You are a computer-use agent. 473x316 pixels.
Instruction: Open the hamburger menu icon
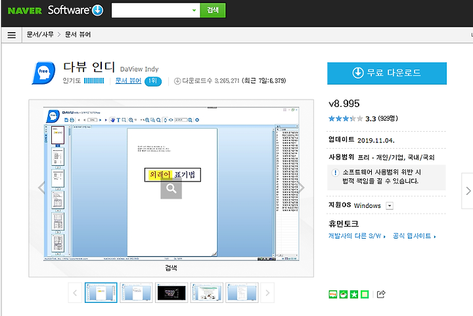tap(11, 35)
